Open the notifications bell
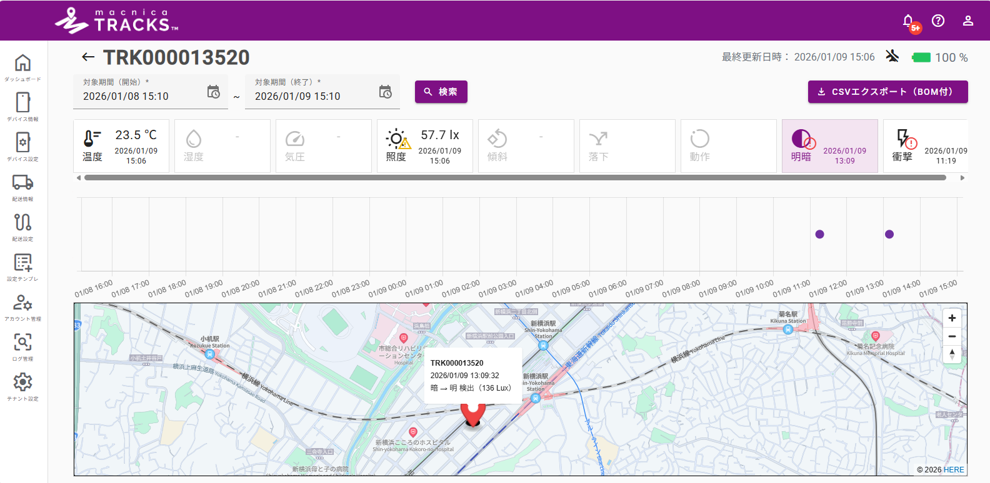Viewport: 990px width, 483px height. click(x=908, y=21)
